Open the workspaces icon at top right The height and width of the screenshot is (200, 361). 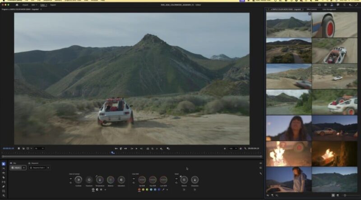pyautogui.click(x=325, y=5)
